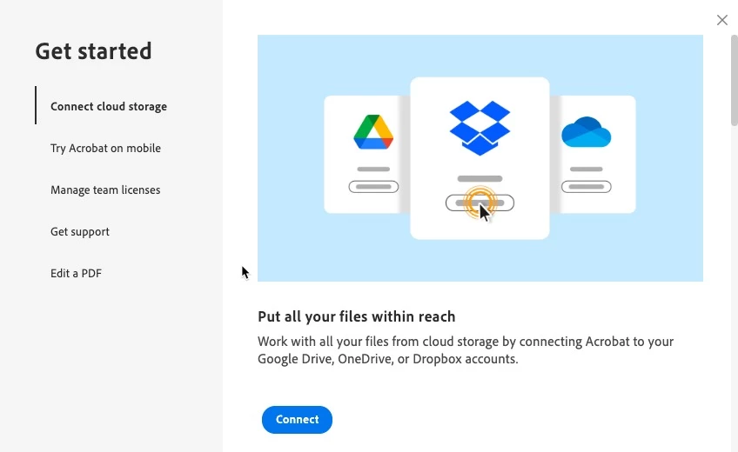Click the cloud storage description paragraph
This screenshot has height=452, width=738.
click(x=466, y=350)
